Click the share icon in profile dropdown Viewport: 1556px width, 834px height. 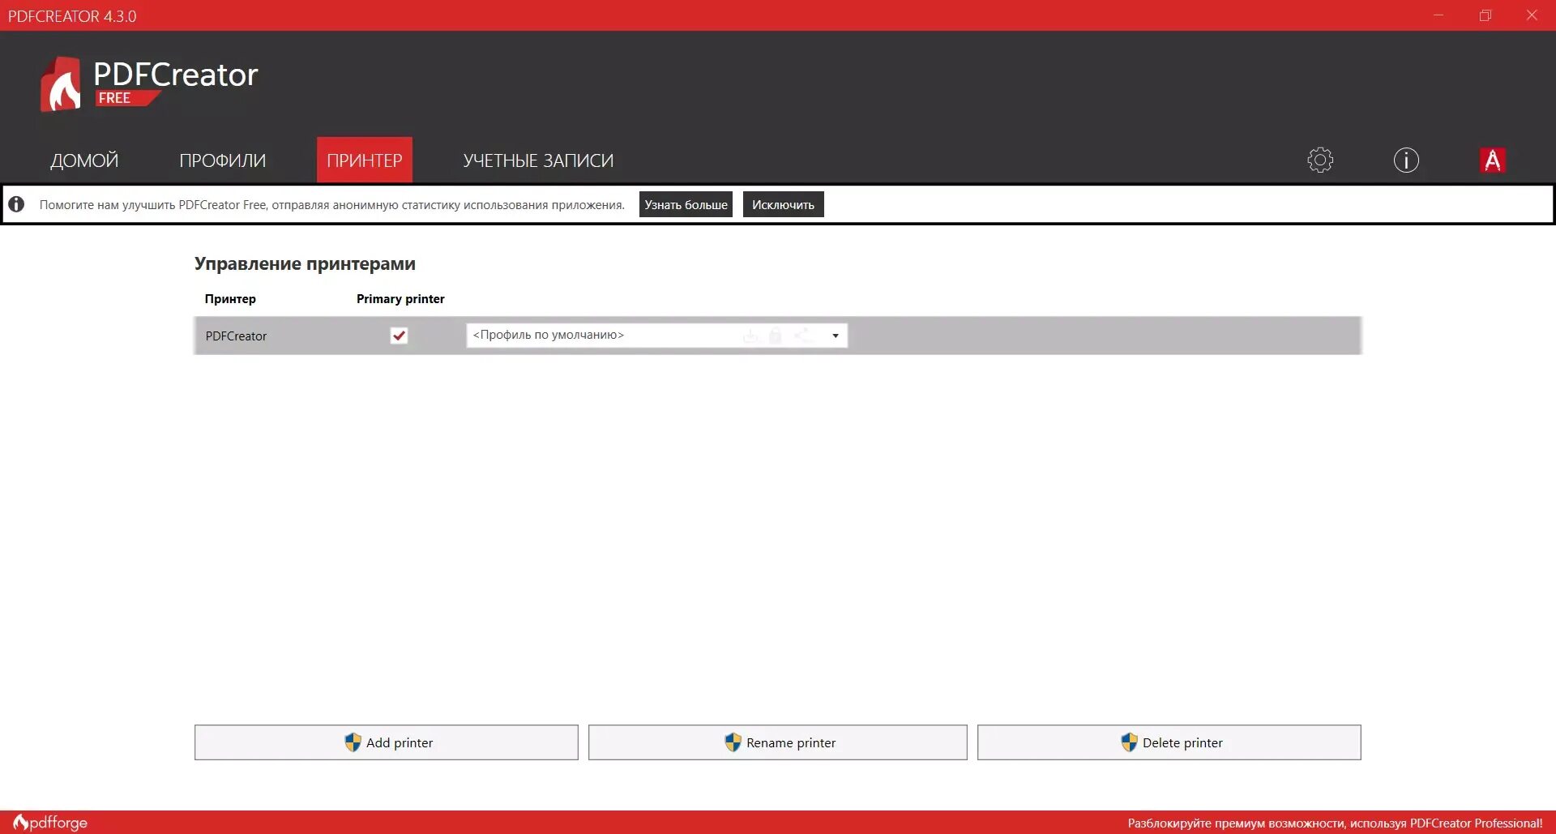click(802, 336)
